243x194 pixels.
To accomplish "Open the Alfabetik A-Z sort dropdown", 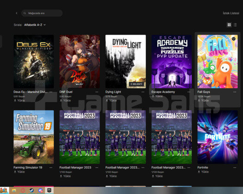I will [35, 25].
